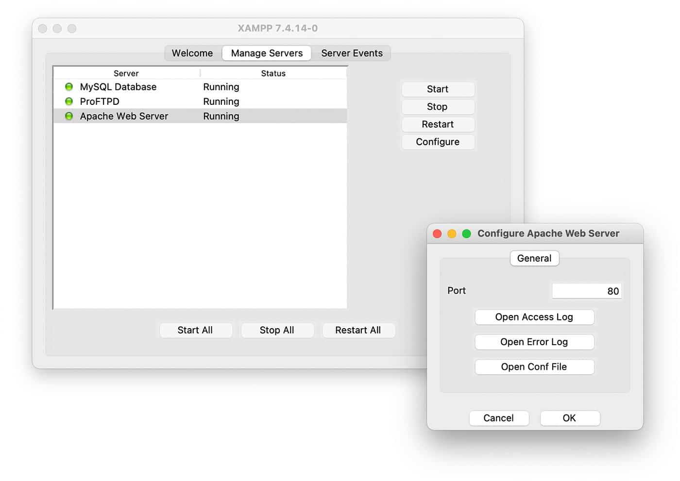Screen dimensions: 680x481
Task: Stop the selected server
Action: (x=438, y=107)
